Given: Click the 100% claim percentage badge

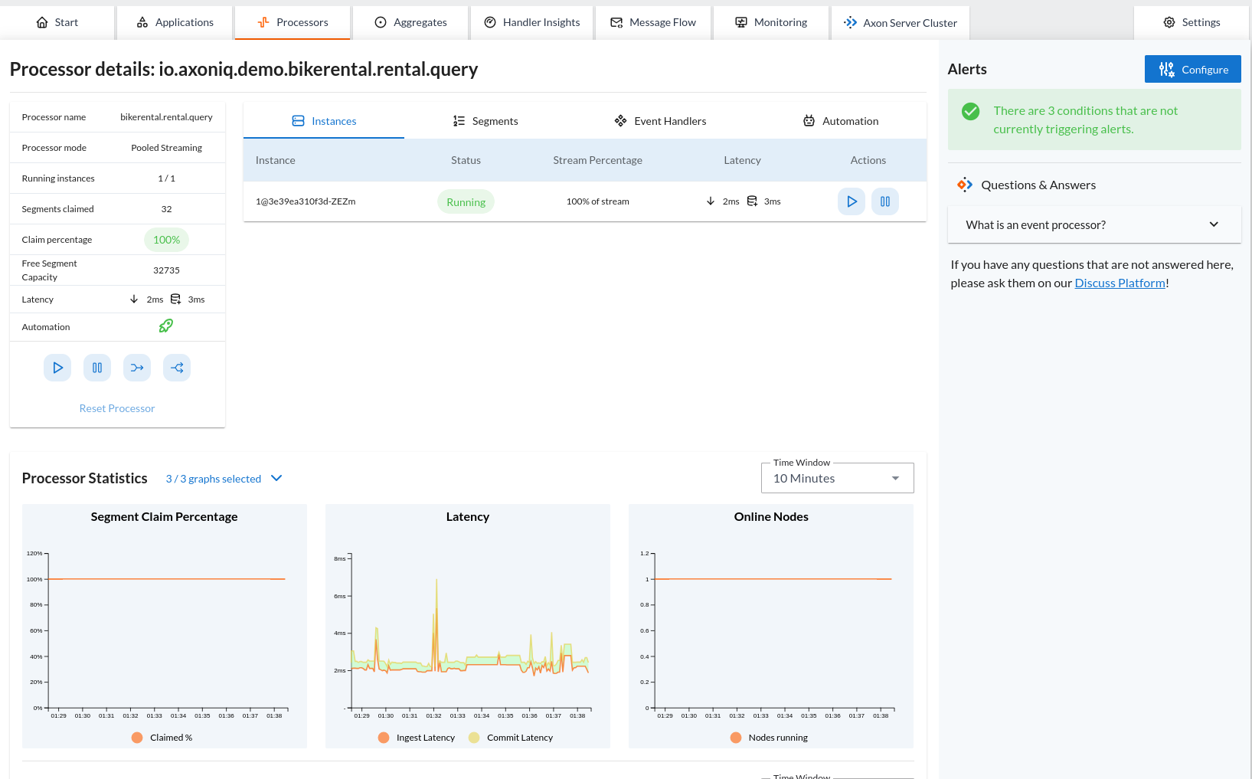Looking at the screenshot, I should point(166,240).
